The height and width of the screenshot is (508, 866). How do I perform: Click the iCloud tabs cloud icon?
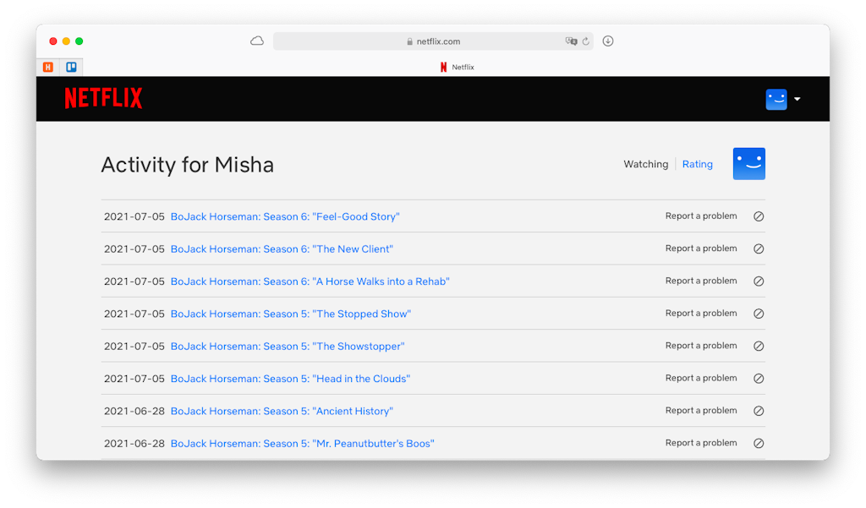pos(256,40)
